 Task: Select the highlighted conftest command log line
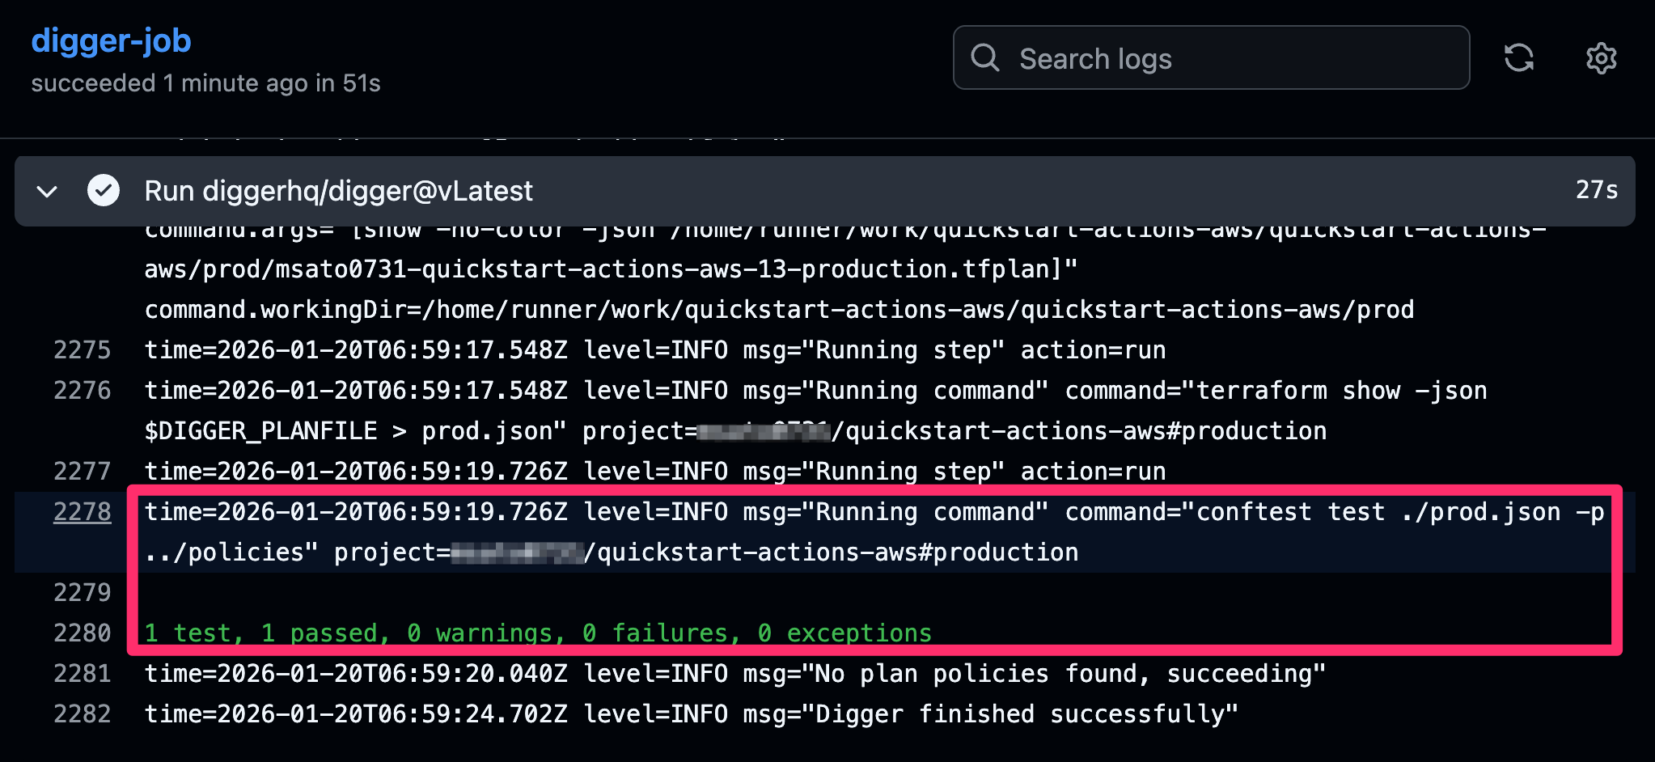coord(647,511)
